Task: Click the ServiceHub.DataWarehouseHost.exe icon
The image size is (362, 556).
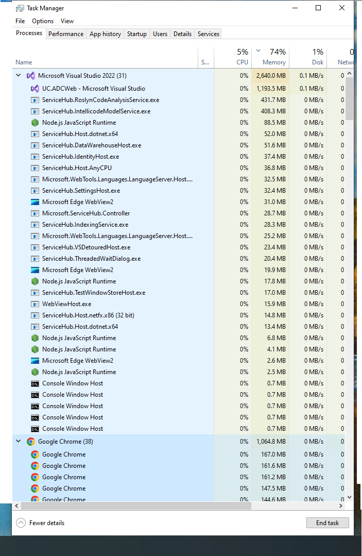Action: coord(35,145)
